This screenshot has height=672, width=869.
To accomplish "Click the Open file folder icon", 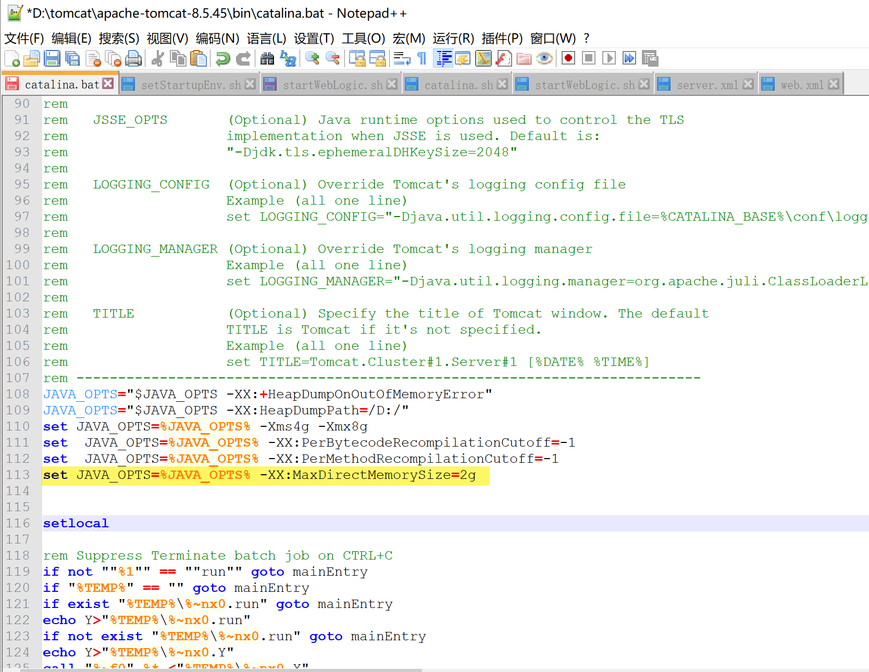I will point(32,59).
